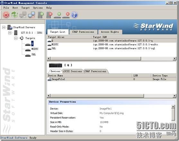The width and height of the screenshot is (179, 141).
Task: Select the 127.0.0.1 : 3261 host label
Action: coord(31,33)
